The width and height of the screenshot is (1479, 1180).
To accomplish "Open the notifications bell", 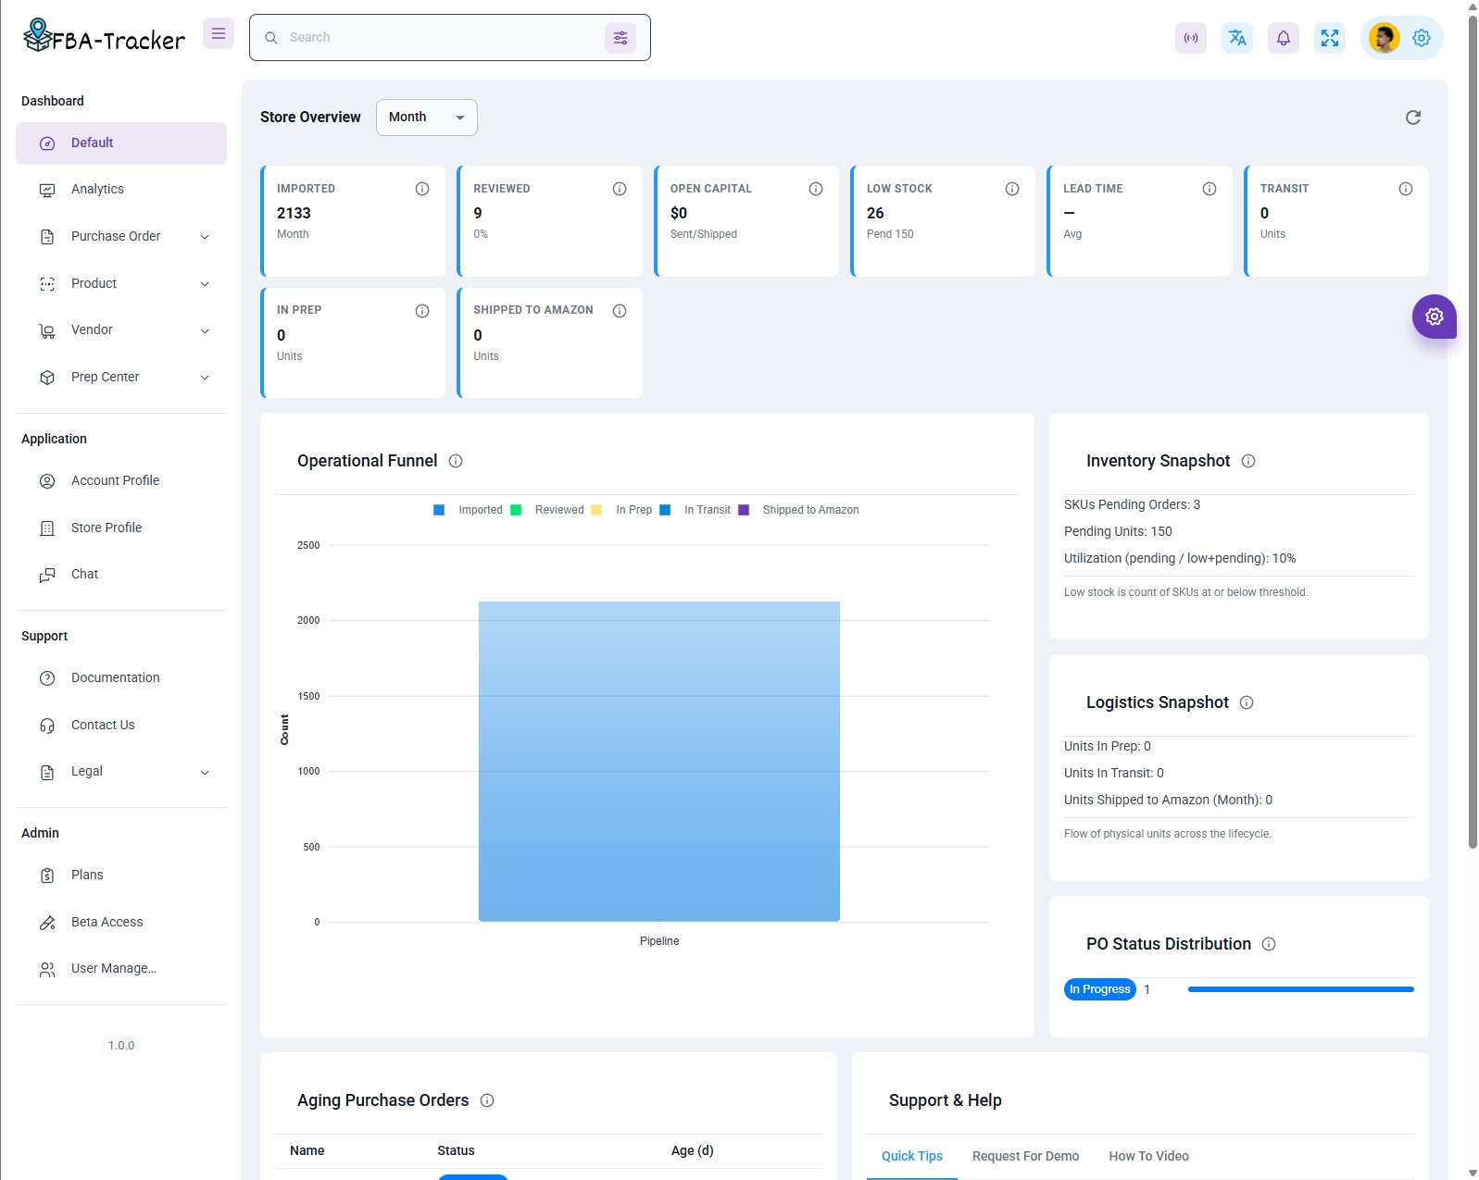I will click(1284, 38).
